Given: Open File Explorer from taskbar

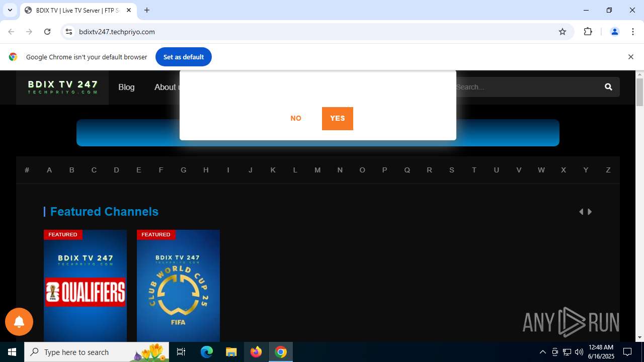Looking at the screenshot, I should point(231,352).
